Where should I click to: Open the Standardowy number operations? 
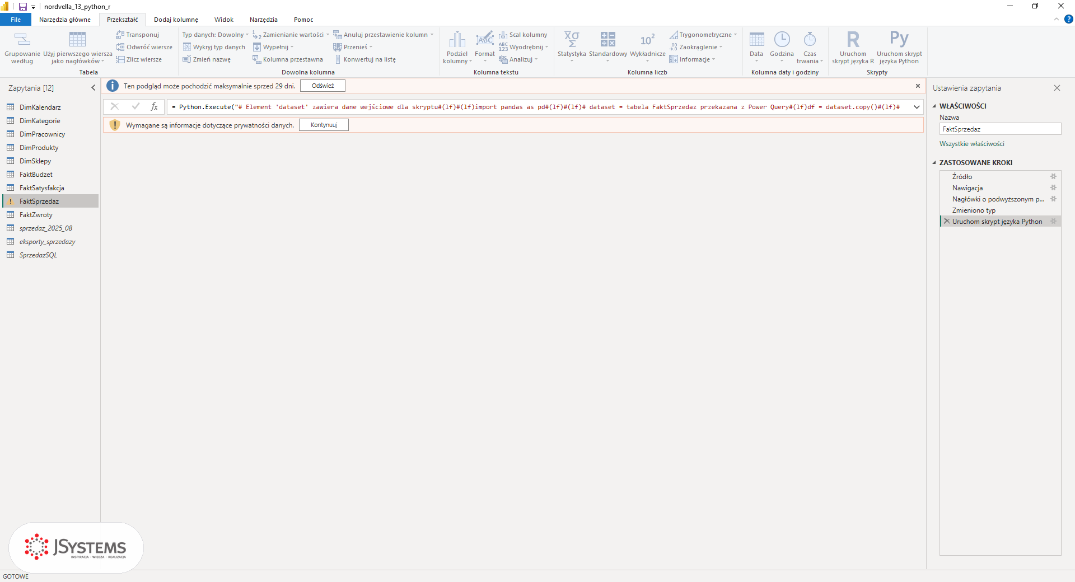click(x=607, y=47)
